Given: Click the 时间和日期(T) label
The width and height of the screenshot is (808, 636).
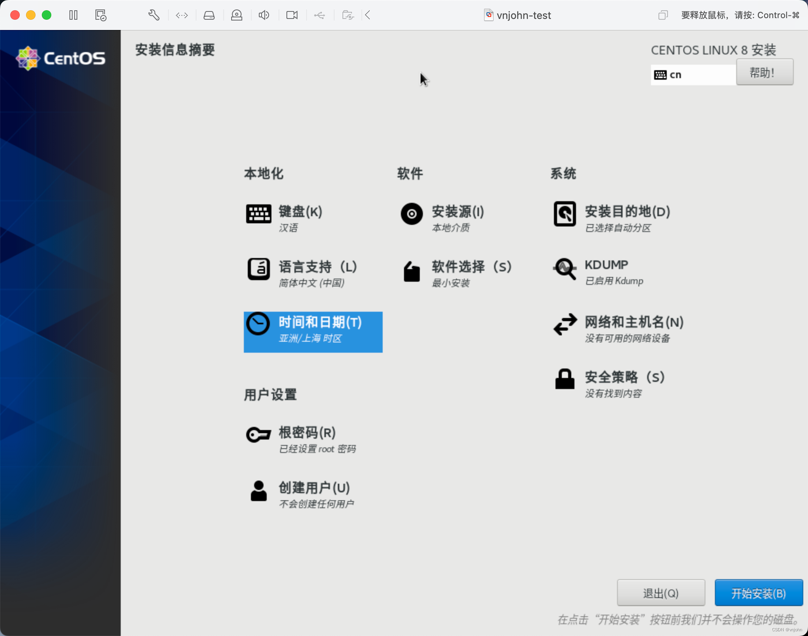Looking at the screenshot, I should coord(320,322).
